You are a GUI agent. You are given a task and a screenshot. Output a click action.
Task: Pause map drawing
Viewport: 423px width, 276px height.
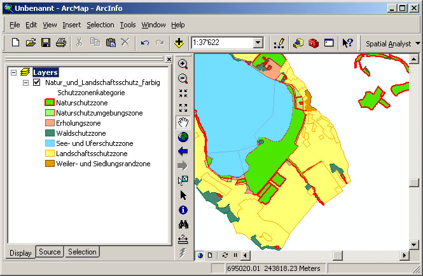tap(235, 255)
